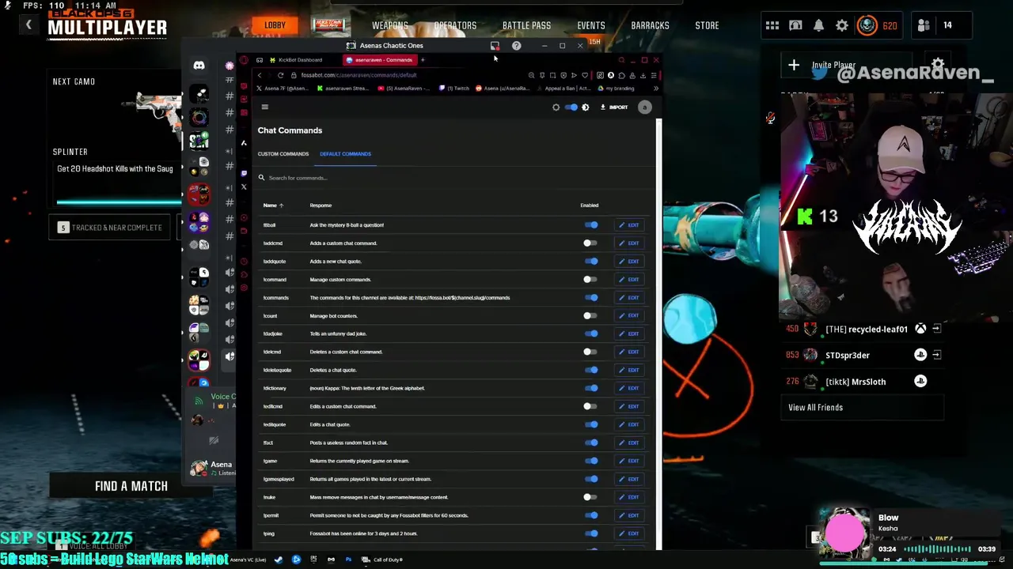Click EDIT for the !commands row
This screenshot has height=569, width=1013.
(x=629, y=298)
